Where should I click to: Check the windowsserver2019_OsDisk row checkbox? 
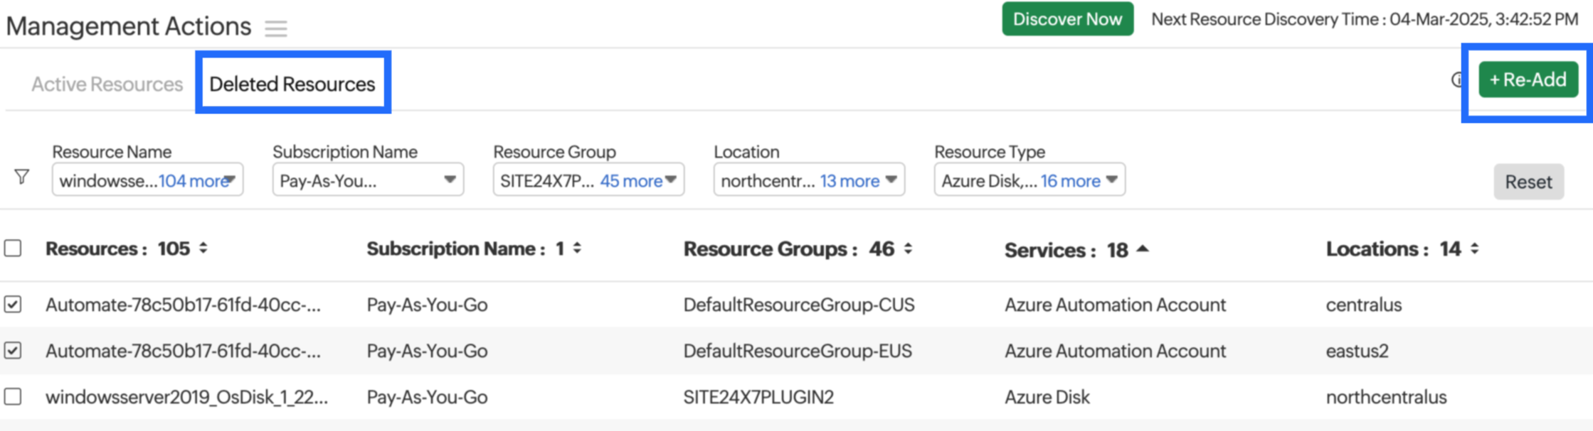pyautogui.click(x=13, y=396)
